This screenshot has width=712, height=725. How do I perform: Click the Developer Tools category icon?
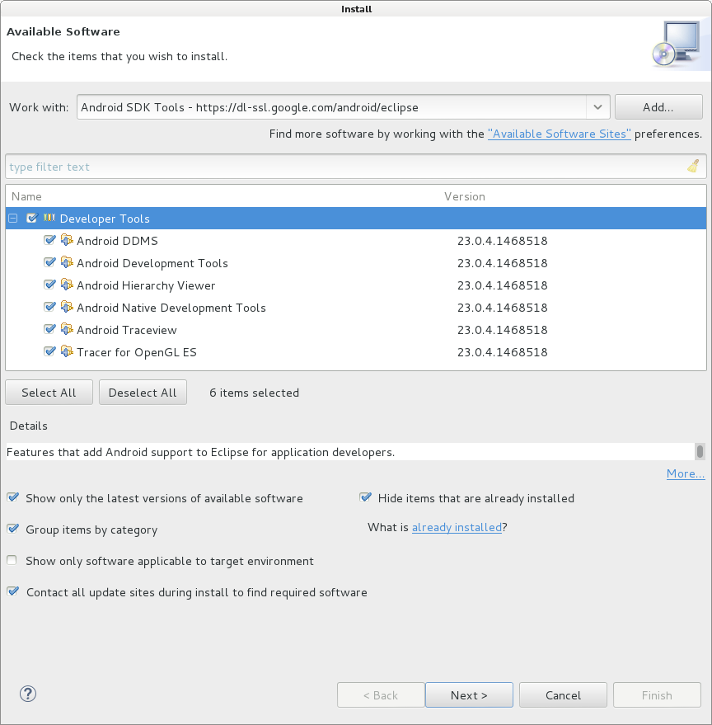tap(49, 218)
